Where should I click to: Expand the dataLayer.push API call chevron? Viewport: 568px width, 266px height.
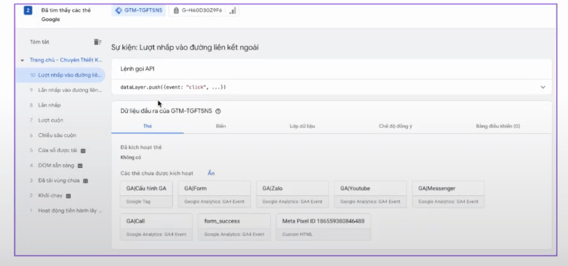click(543, 87)
